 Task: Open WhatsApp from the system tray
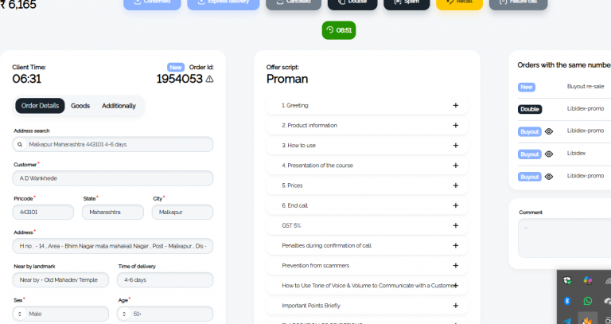click(588, 301)
